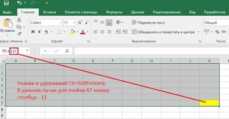Click the Copy icon

[x=19, y=27]
